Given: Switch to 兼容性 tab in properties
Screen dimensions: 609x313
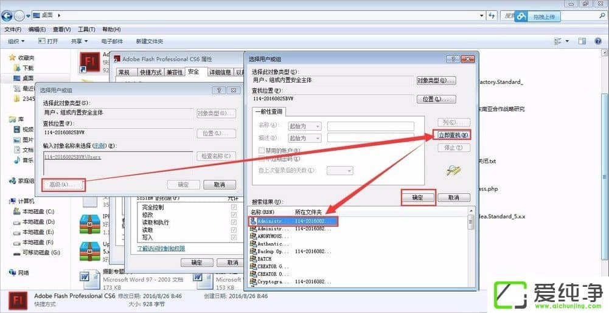Looking at the screenshot, I should 175,72.
